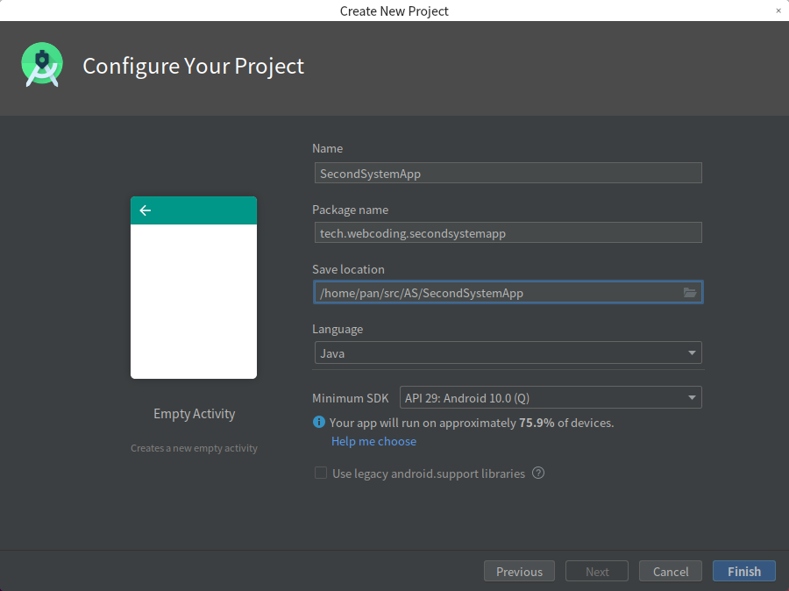Click the Android Studio logo icon

(42, 65)
